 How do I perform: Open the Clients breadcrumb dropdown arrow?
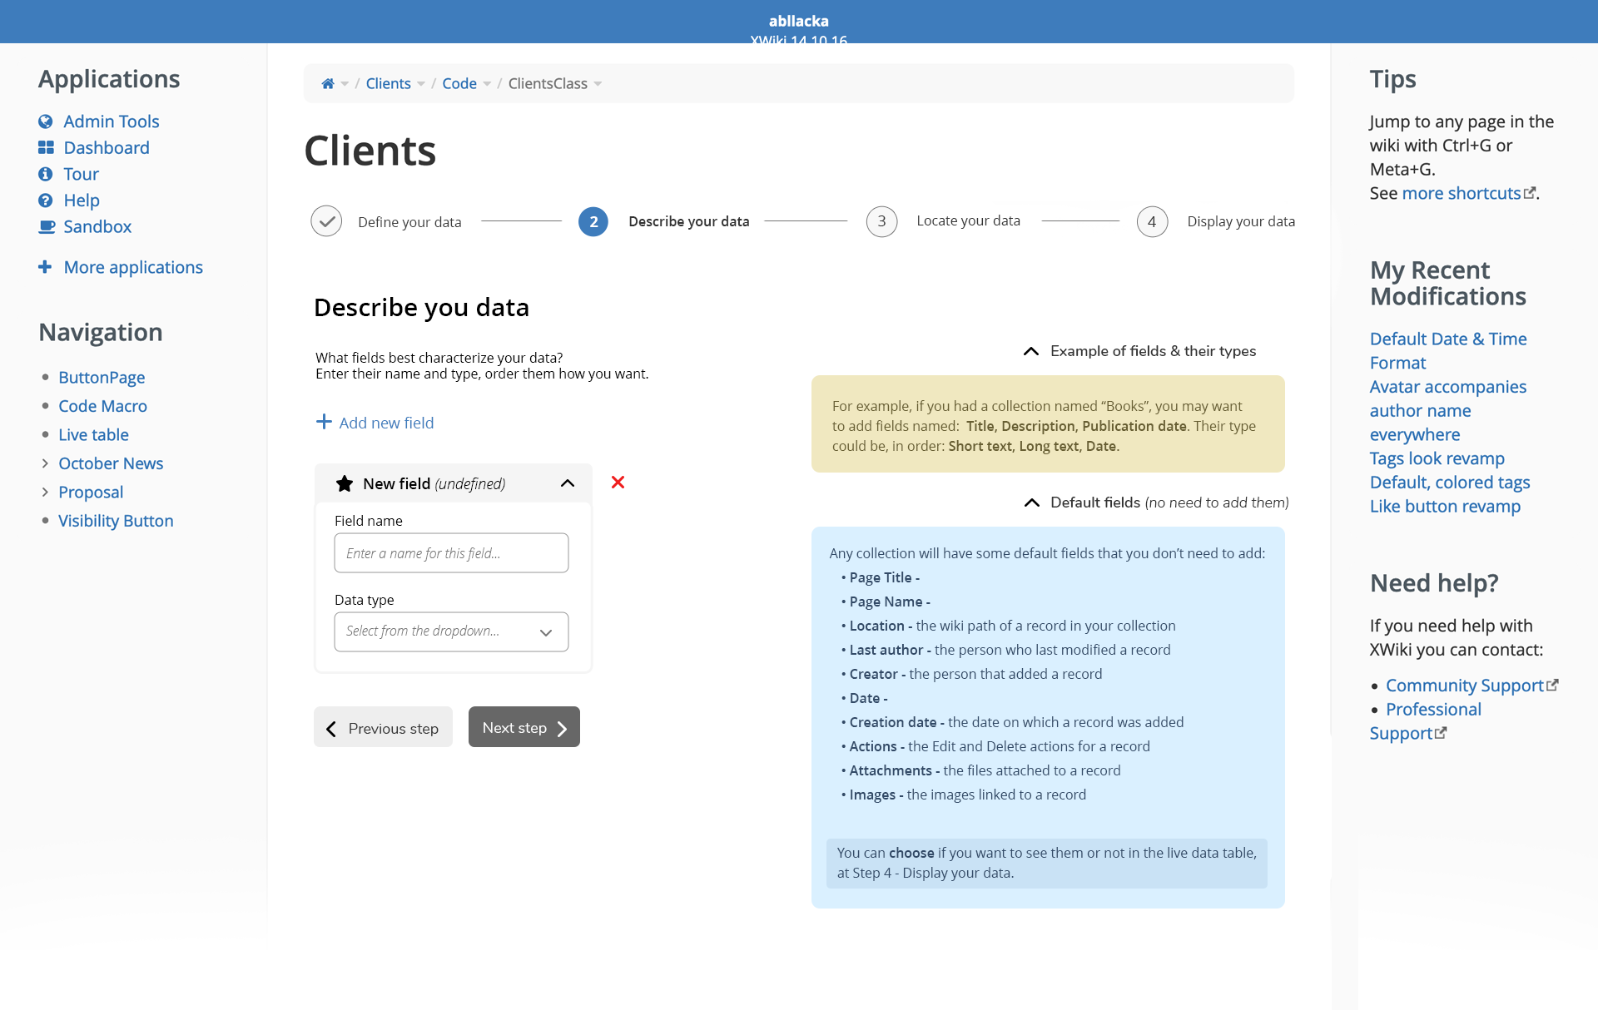point(421,84)
